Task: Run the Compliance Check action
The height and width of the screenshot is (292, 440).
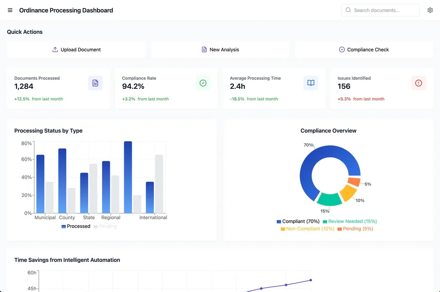Action: click(x=364, y=50)
